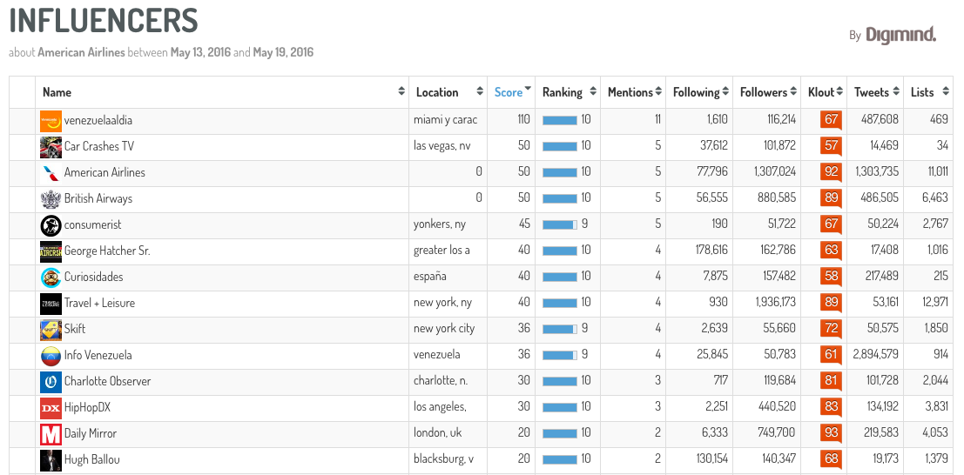Sort the table by Klout header
964x475 pixels.
click(820, 92)
